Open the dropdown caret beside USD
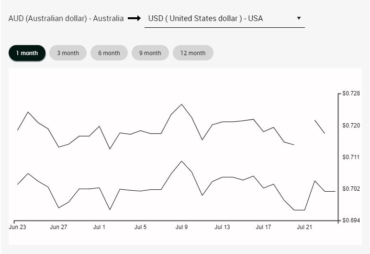The height and width of the screenshot is (254, 370). click(299, 18)
